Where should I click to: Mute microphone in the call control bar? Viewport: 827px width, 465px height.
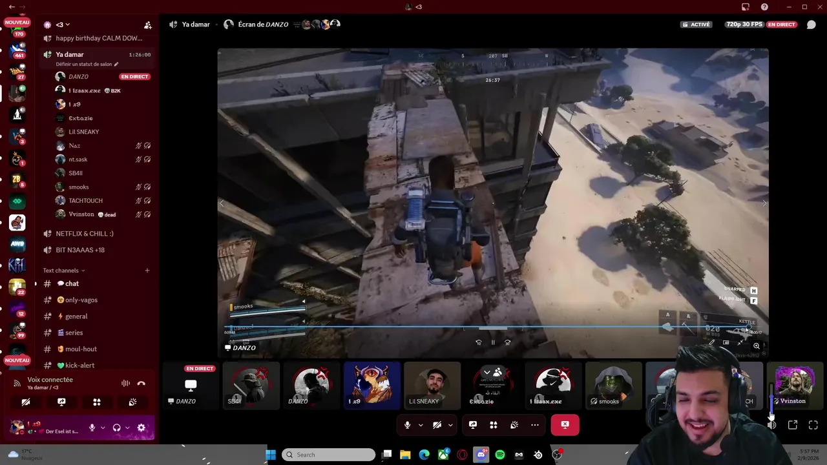pyautogui.click(x=407, y=425)
